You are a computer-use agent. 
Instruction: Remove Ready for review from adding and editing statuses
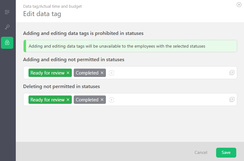[68, 73]
